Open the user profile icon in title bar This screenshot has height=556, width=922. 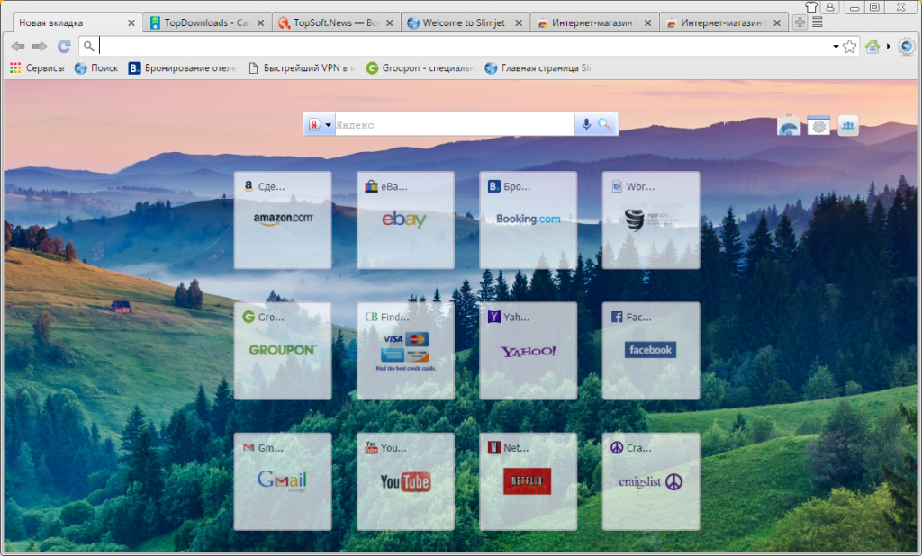(829, 6)
